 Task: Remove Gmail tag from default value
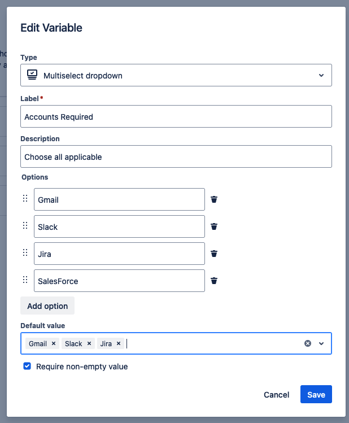(54, 343)
